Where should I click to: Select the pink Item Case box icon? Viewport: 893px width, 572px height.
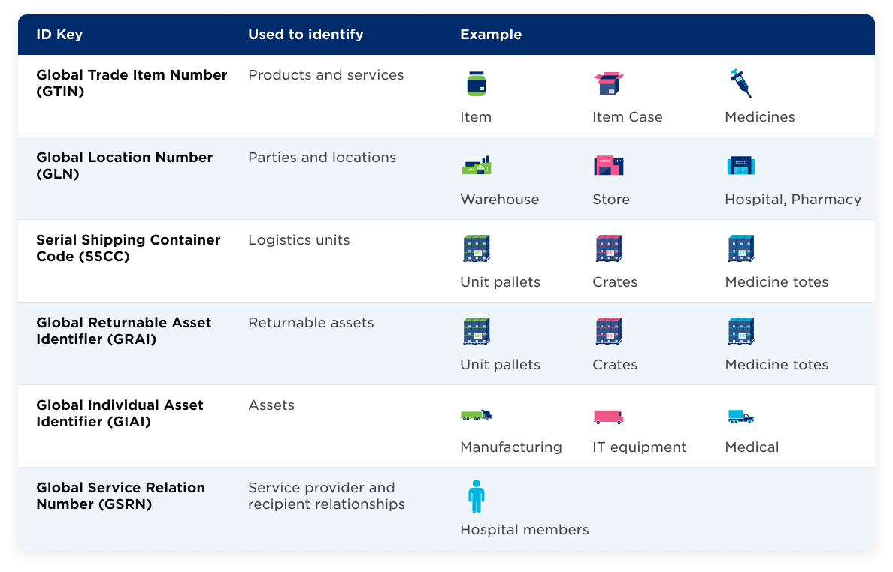[x=609, y=83]
